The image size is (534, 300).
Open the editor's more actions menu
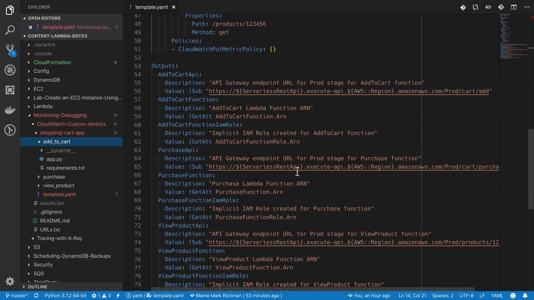click(x=526, y=7)
